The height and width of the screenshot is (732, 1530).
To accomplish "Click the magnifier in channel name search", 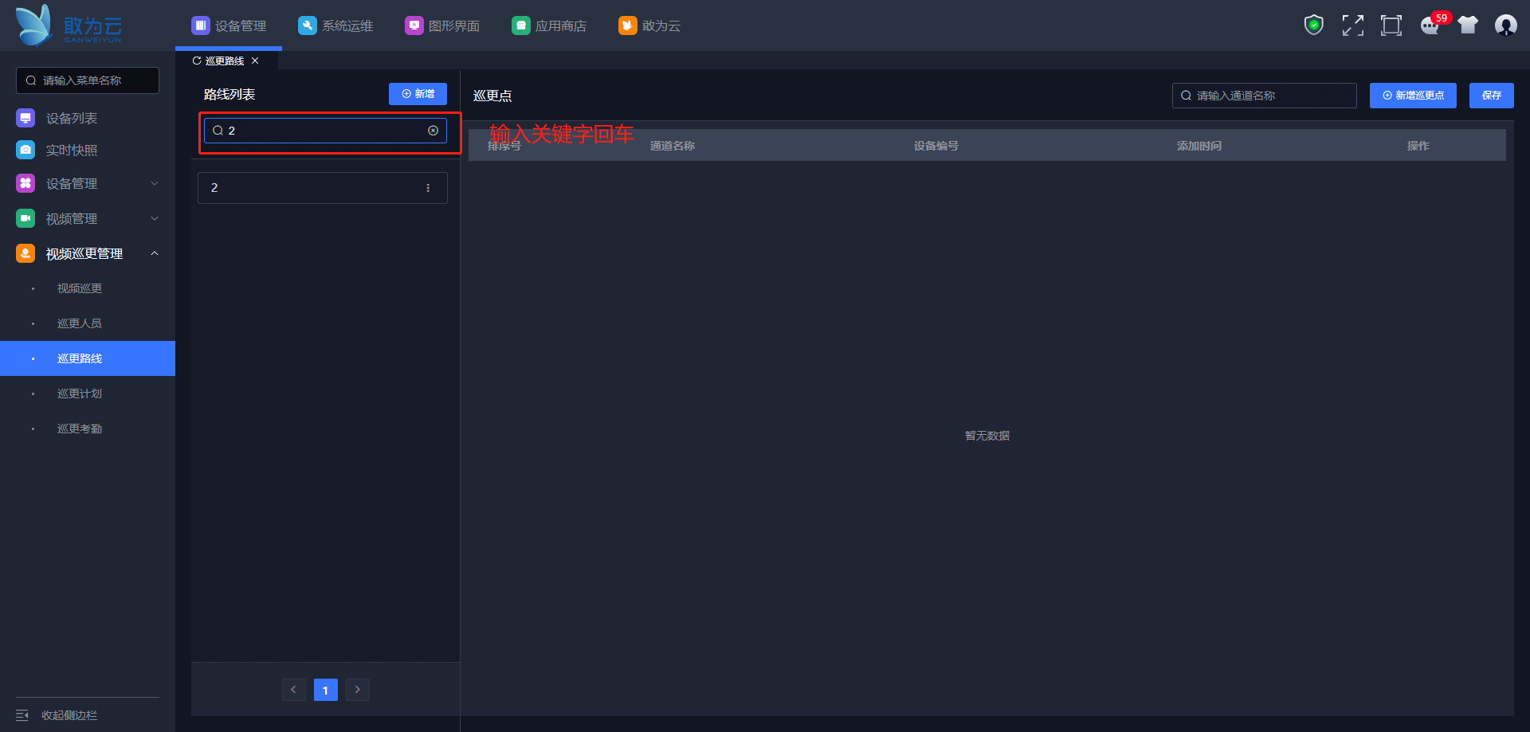I will click(1187, 96).
